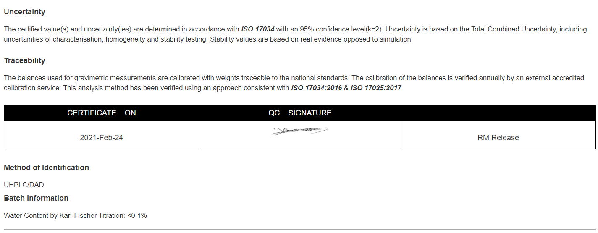
Task: Click the Batch Information heading
Action: point(36,198)
